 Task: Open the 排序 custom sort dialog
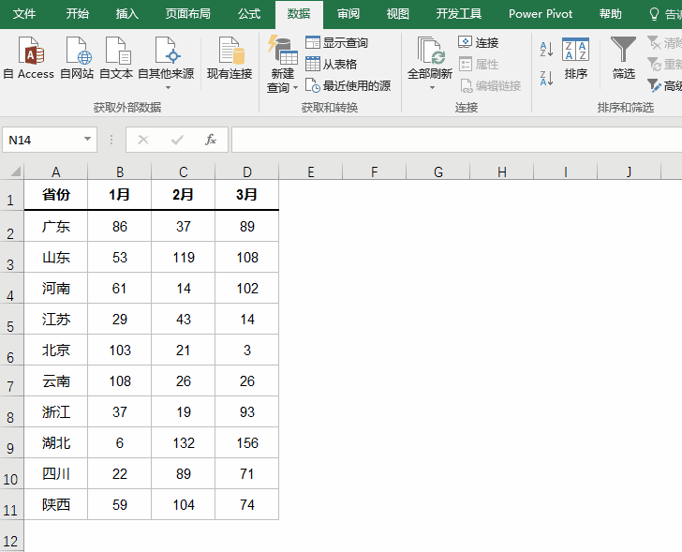576,58
